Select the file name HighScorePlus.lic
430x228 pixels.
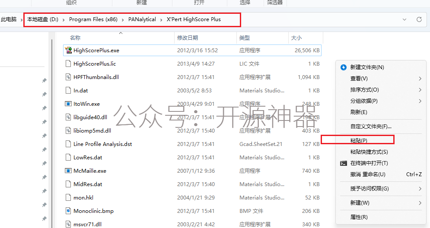click(95, 64)
